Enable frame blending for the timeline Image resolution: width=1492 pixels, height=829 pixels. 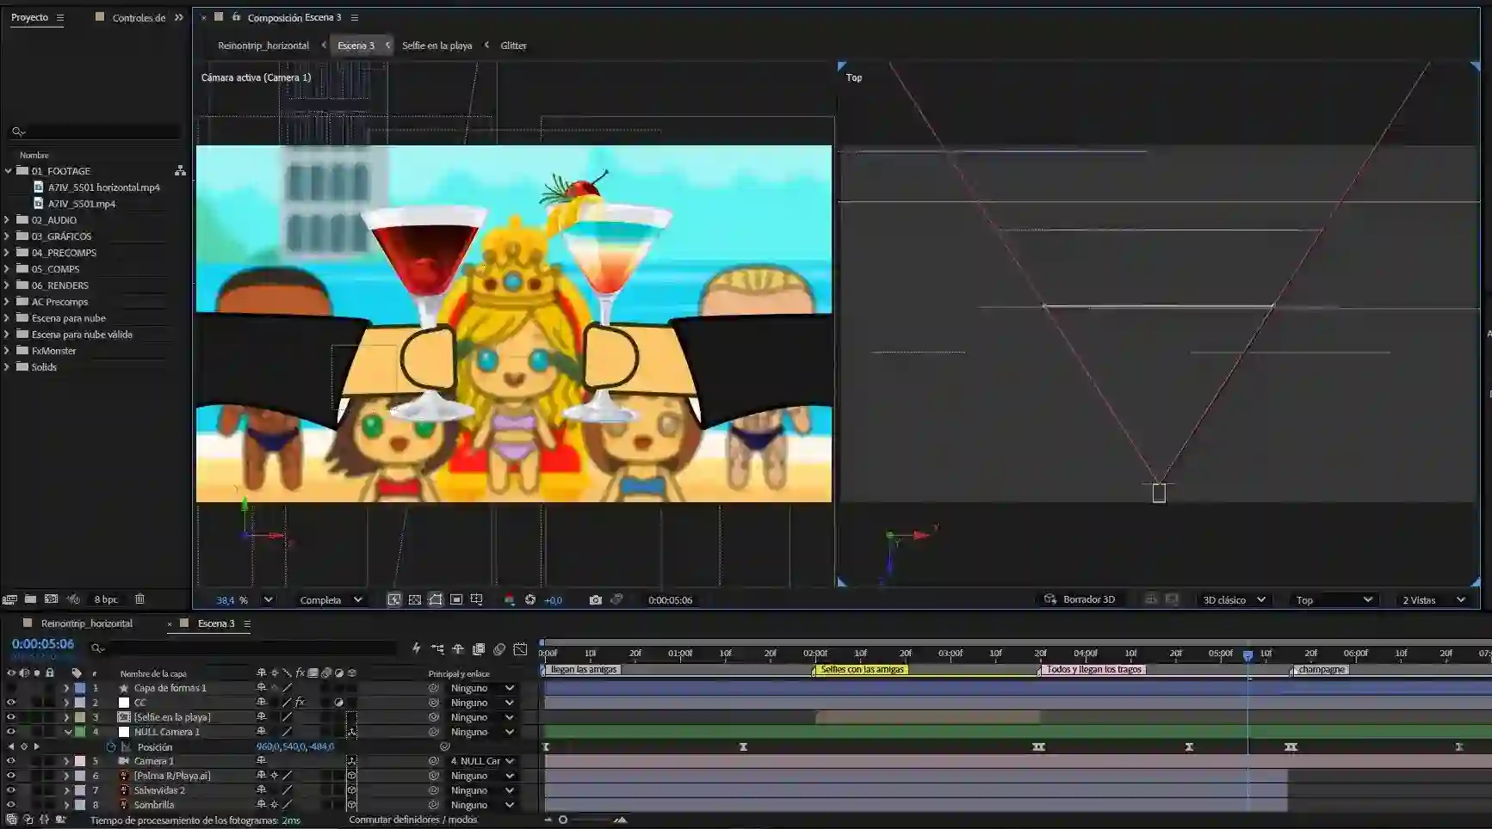click(479, 649)
